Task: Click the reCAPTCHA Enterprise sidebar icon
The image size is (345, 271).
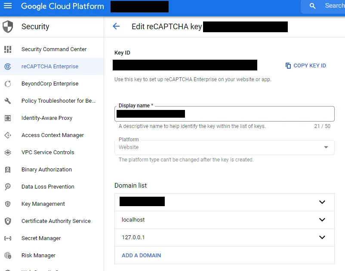Action: click(8, 66)
